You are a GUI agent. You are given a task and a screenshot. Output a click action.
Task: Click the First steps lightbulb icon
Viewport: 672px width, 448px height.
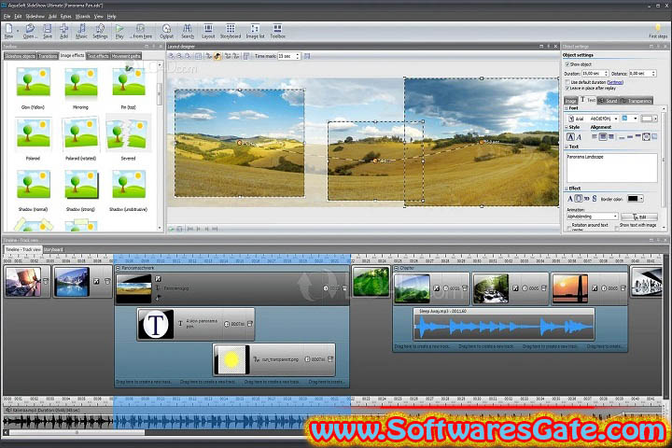(658, 32)
